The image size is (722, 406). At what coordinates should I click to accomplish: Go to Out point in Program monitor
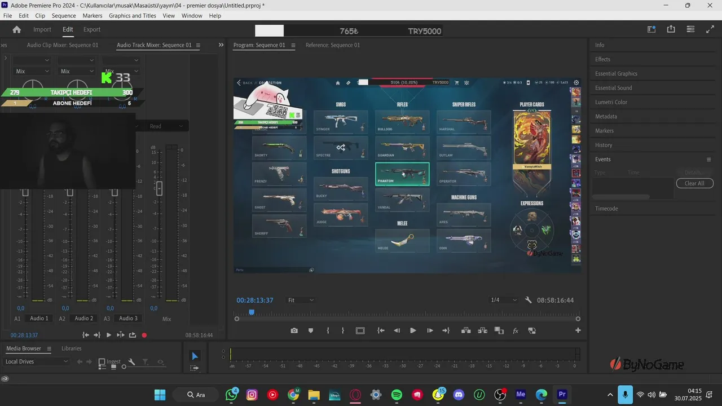[x=446, y=331]
